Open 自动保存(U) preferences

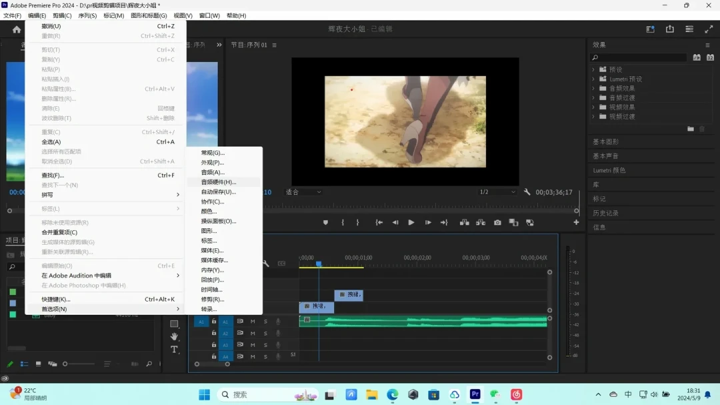[x=223, y=191]
